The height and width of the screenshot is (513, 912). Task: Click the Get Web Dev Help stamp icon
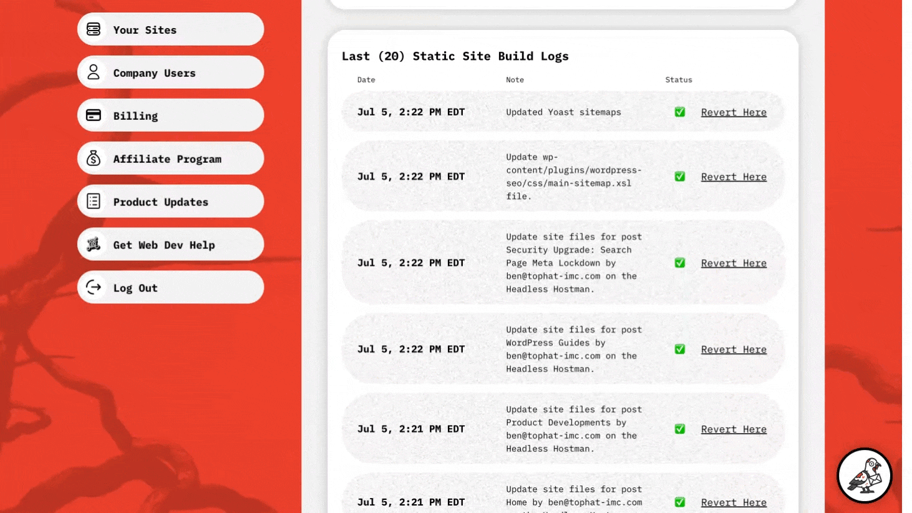point(93,244)
